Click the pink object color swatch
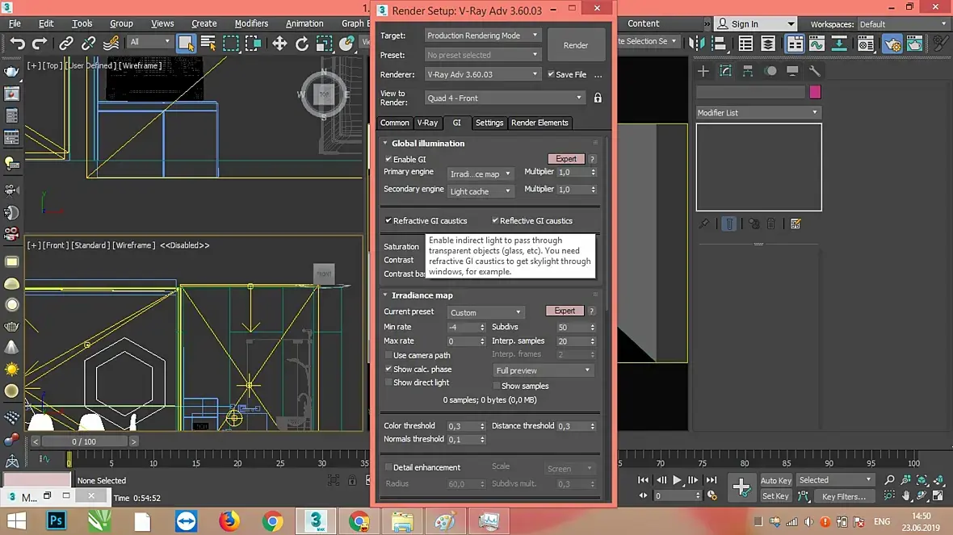Screen dimensions: 953x535 tap(815, 92)
